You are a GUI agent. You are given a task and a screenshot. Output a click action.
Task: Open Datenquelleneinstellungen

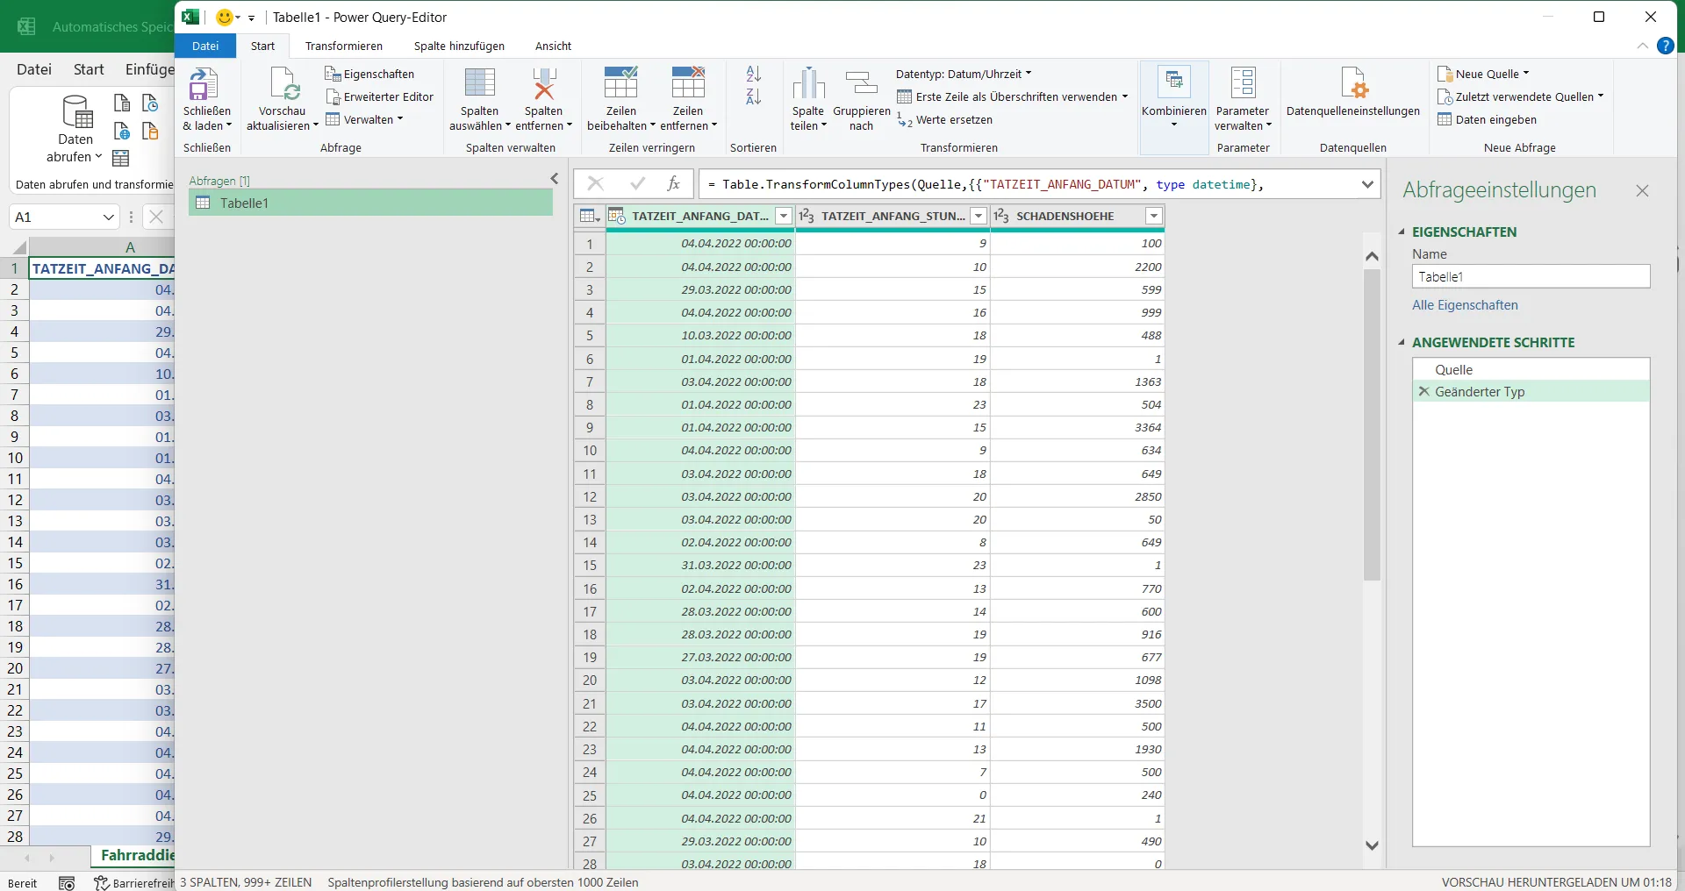click(1352, 93)
